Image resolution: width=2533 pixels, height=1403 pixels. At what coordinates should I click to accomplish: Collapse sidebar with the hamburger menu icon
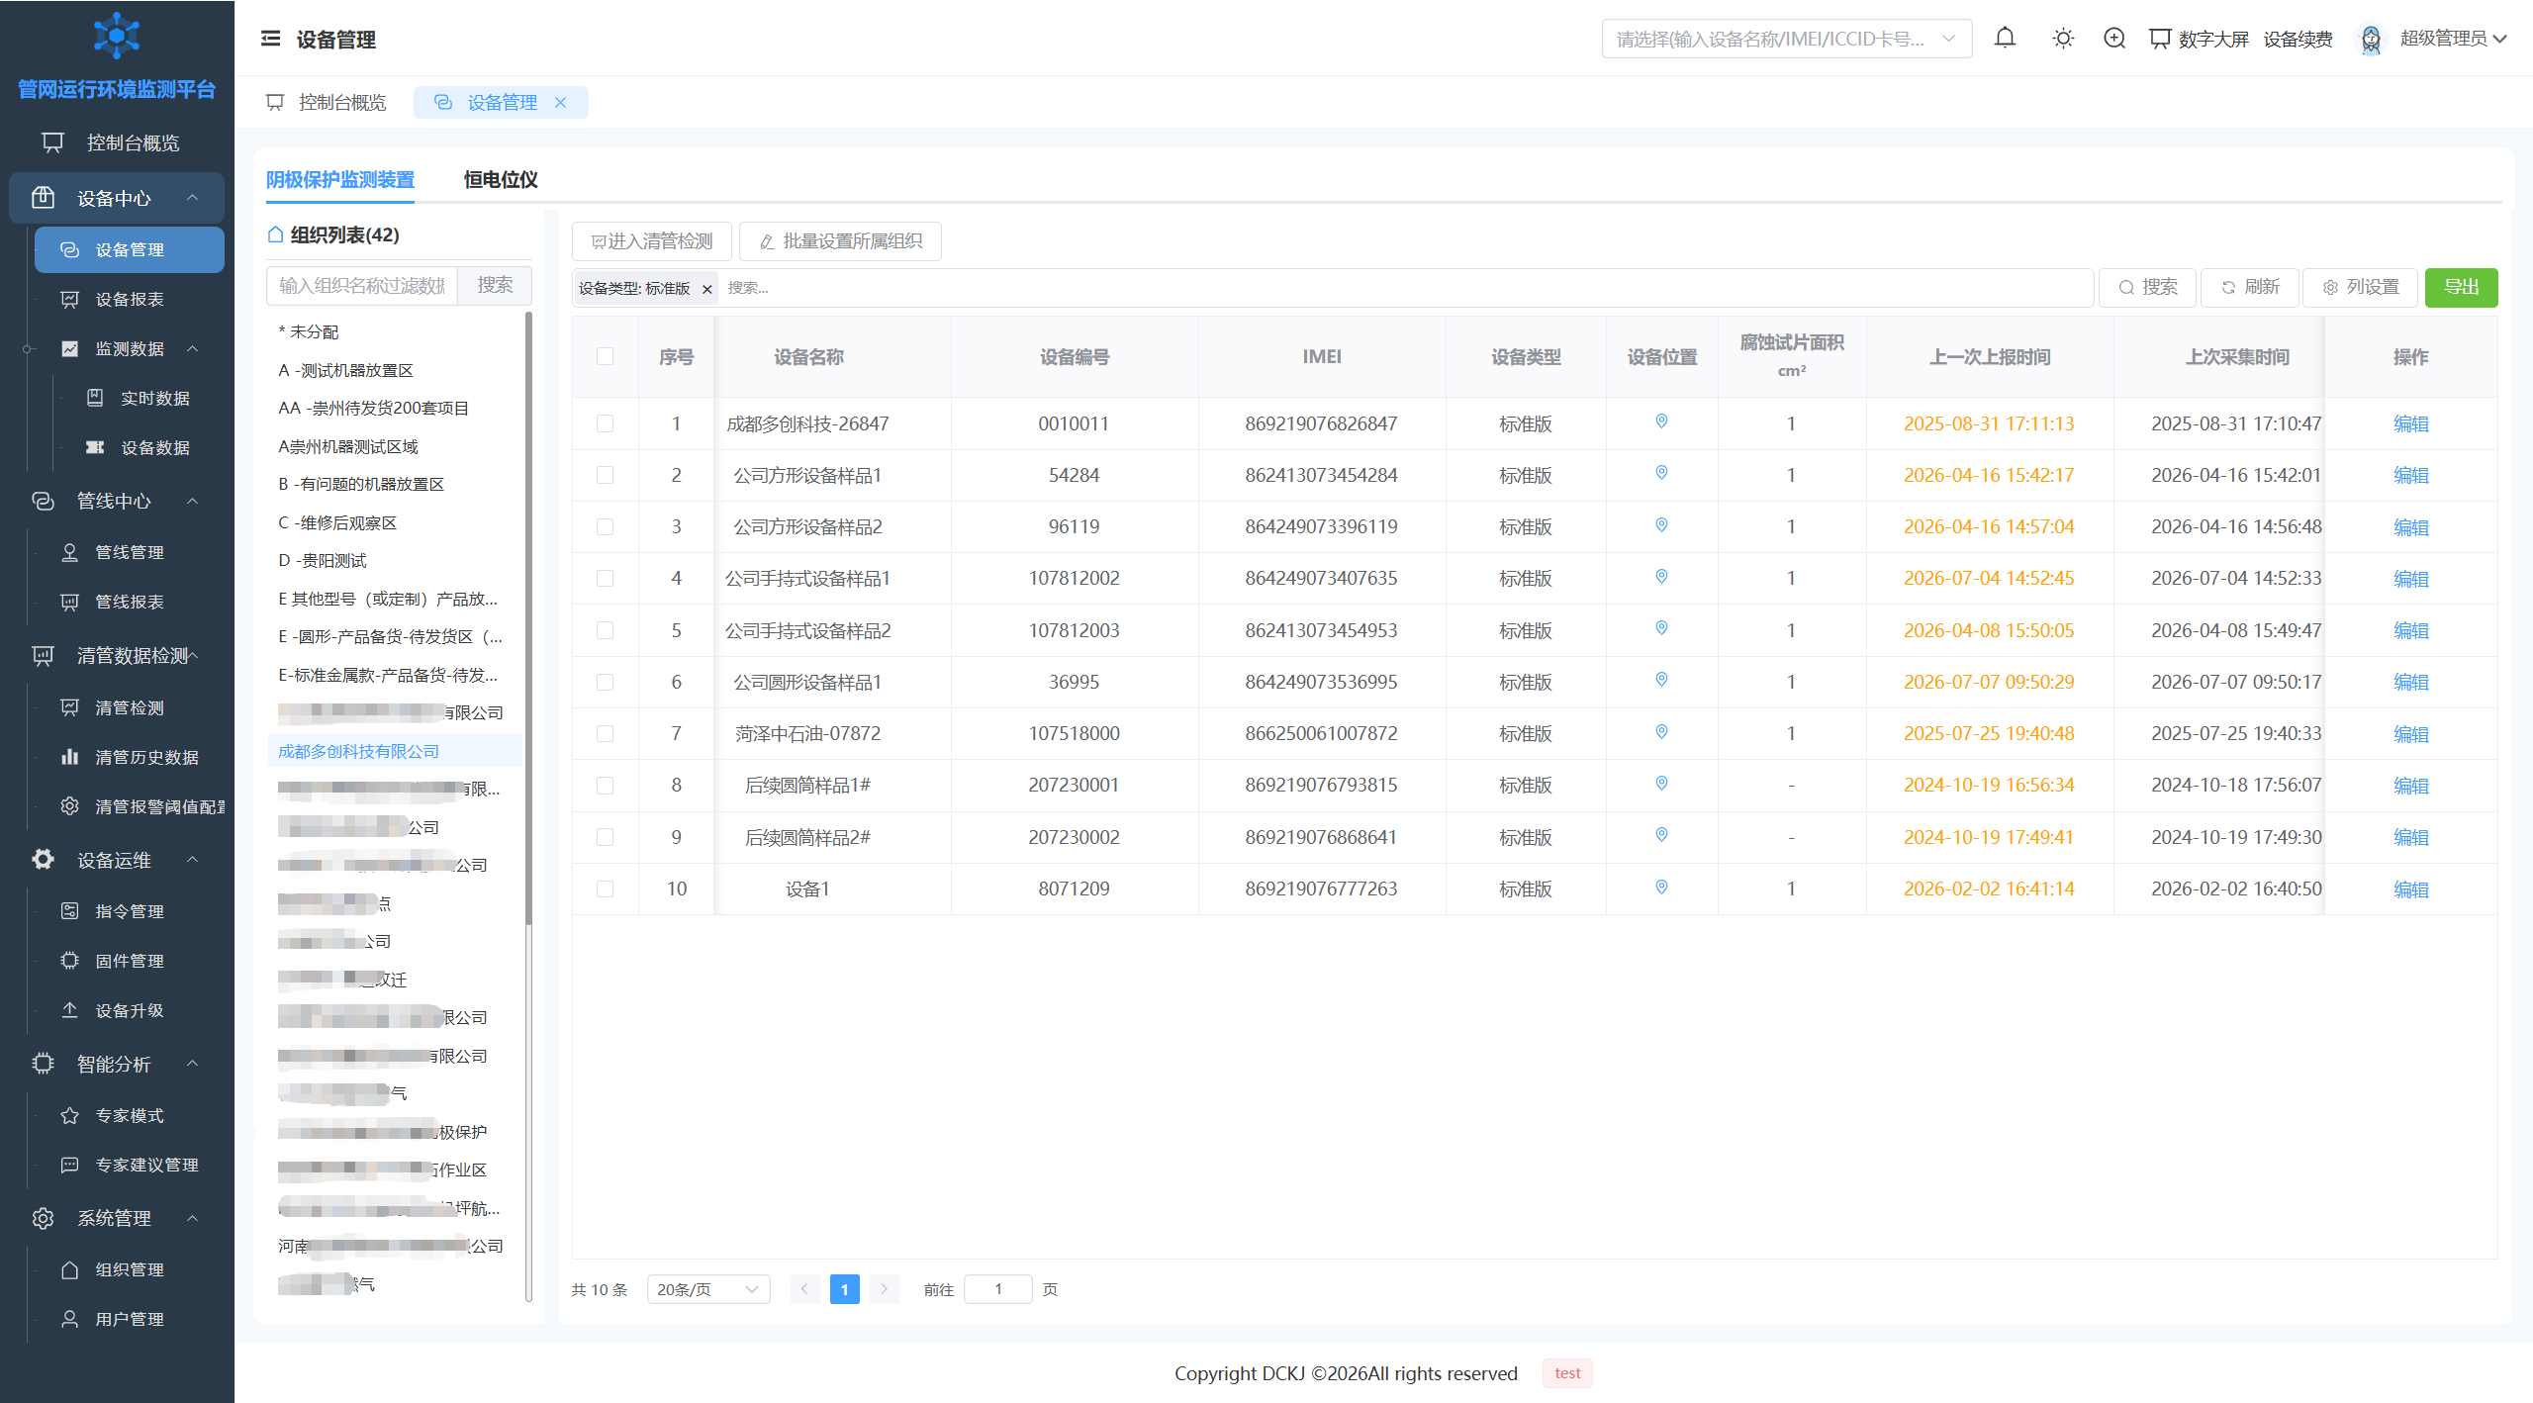(270, 39)
